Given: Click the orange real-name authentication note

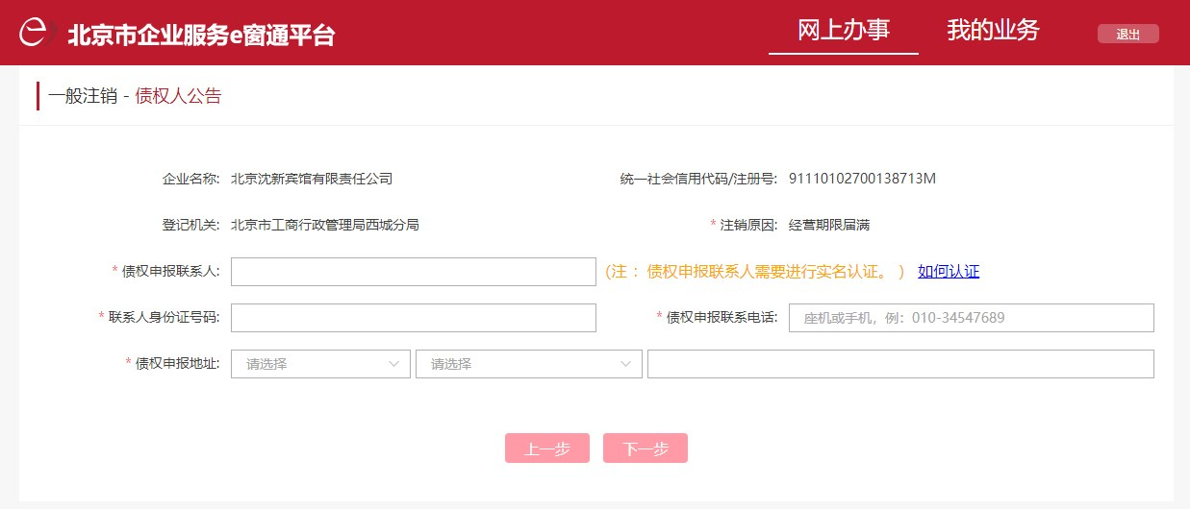Looking at the screenshot, I should click(754, 272).
